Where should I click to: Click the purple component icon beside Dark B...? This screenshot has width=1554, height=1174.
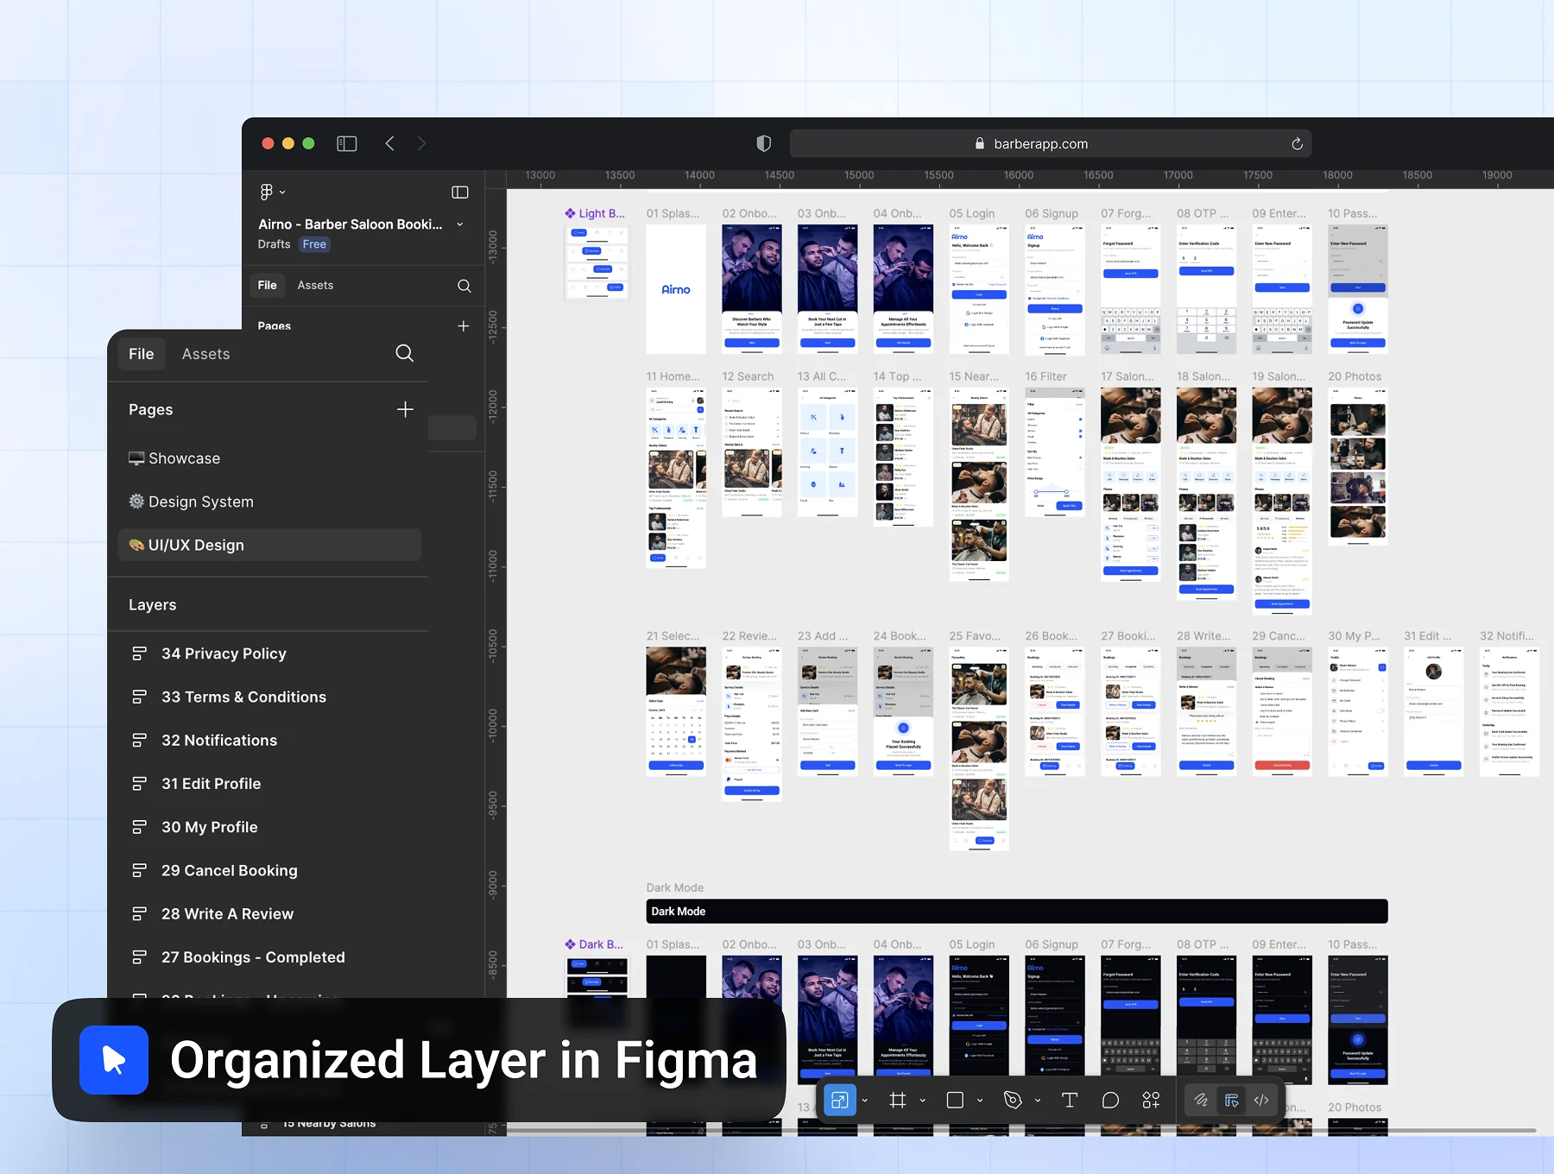[570, 944]
